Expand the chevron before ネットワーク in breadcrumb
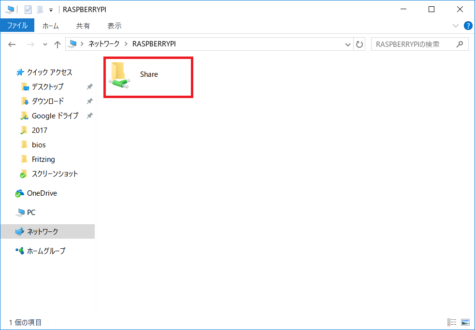Viewport: 475px width, 330px height. pyautogui.click(x=82, y=44)
